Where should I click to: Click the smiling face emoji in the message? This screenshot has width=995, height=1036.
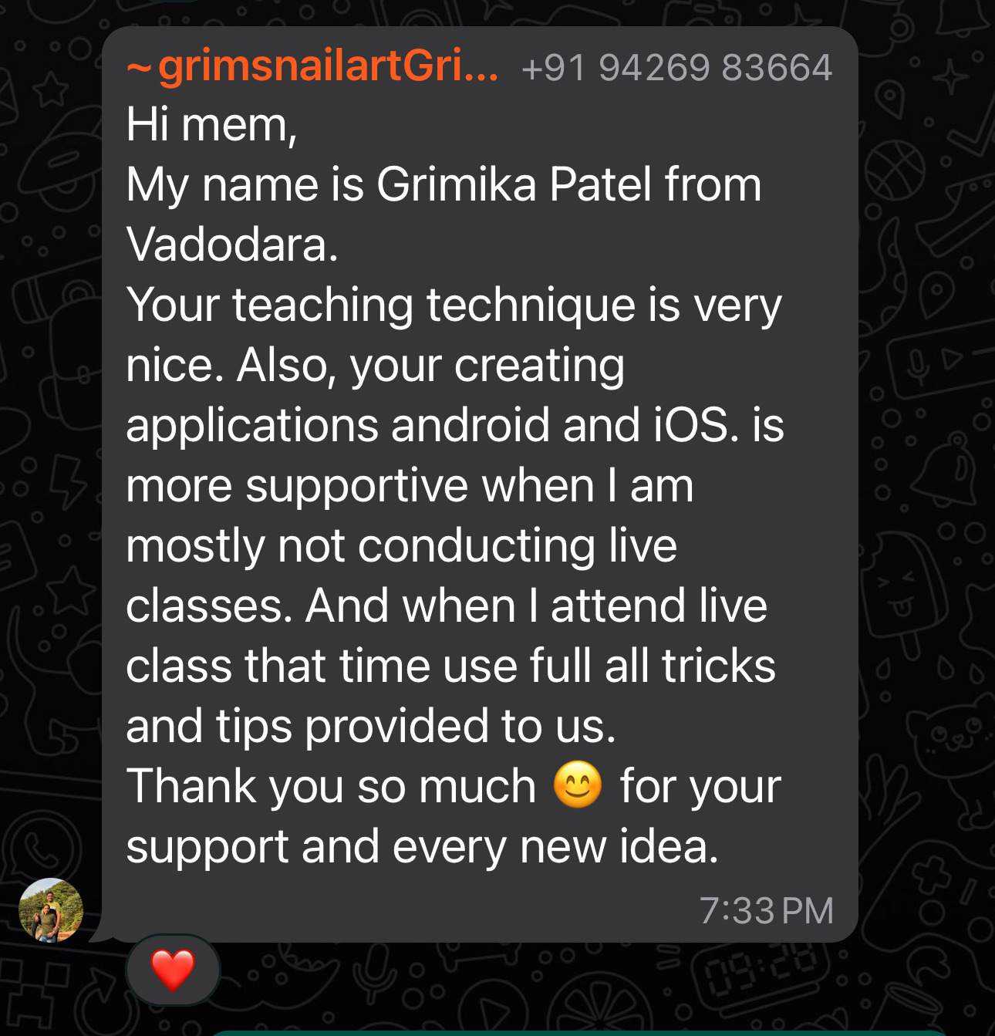[578, 785]
